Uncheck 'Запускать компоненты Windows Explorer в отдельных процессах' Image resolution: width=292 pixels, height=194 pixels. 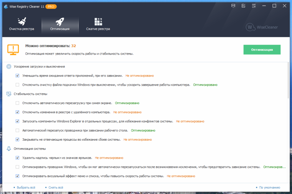pyautogui.click(x=17, y=121)
